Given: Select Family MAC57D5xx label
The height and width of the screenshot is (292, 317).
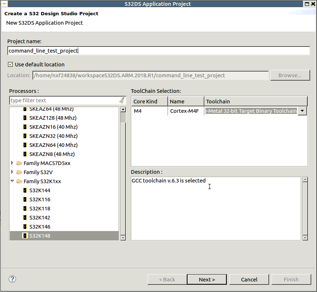Looking at the screenshot, I should point(47,163).
